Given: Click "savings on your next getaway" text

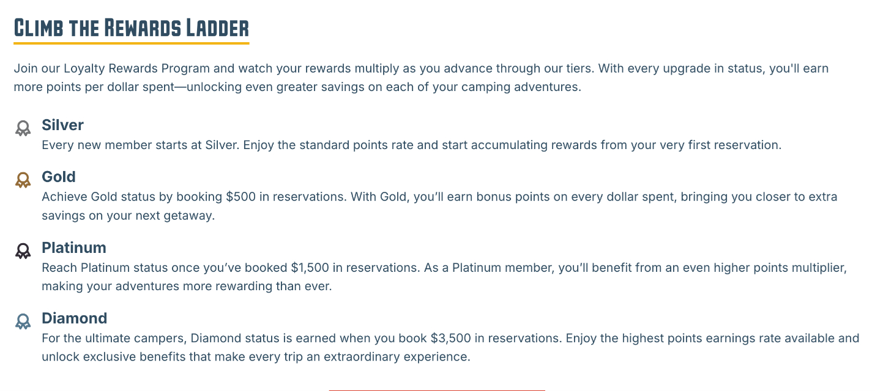Looking at the screenshot, I should tap(128, 216).
